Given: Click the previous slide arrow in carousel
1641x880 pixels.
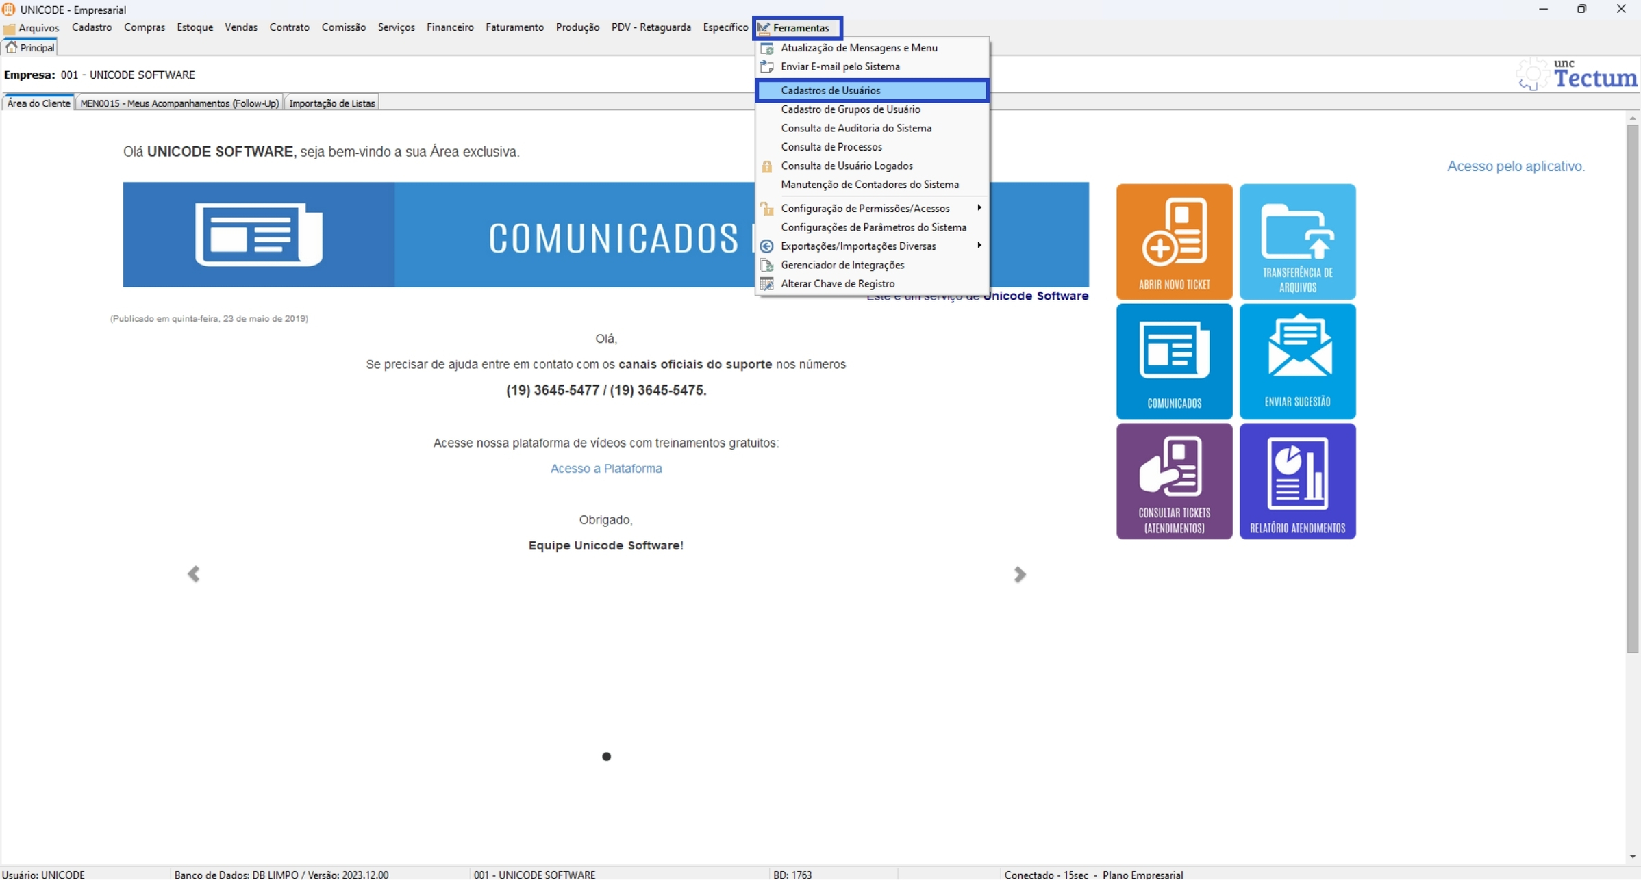Looking at the screenshot, I should 194,574.
